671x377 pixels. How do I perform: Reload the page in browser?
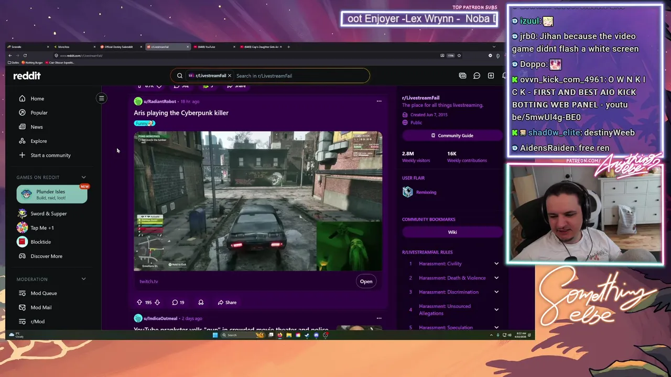click(x=25, y=56)
